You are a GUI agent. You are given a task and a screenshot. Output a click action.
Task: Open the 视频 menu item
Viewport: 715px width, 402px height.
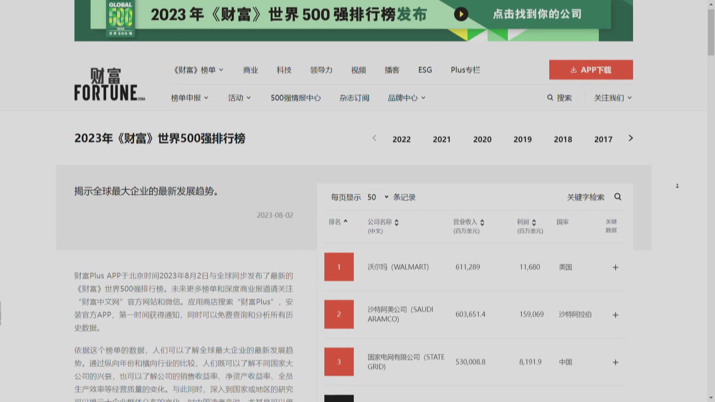(359, 70)
